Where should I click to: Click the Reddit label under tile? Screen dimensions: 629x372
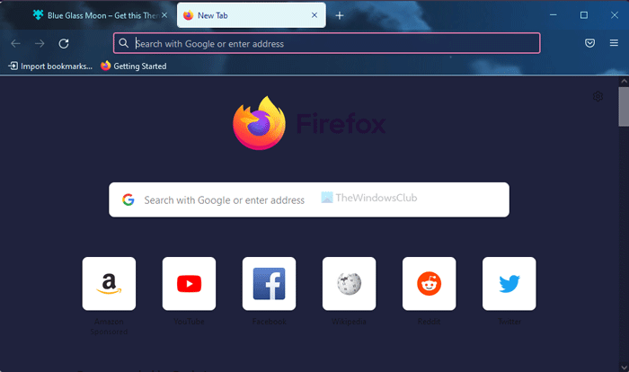pyautogui.click(x=430, y=322)
